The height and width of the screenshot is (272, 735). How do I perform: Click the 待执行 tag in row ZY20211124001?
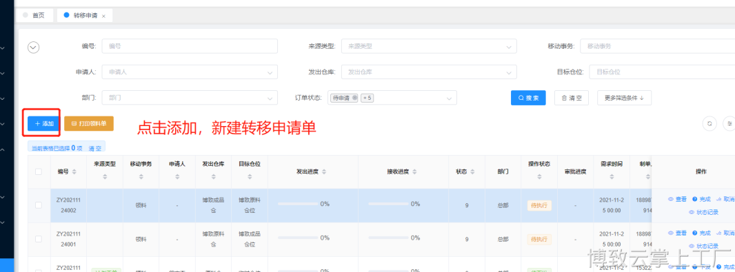(539, 239)
